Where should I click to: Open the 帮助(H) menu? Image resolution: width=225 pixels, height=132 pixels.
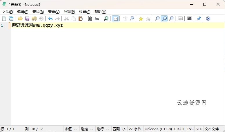coord(100,12)
